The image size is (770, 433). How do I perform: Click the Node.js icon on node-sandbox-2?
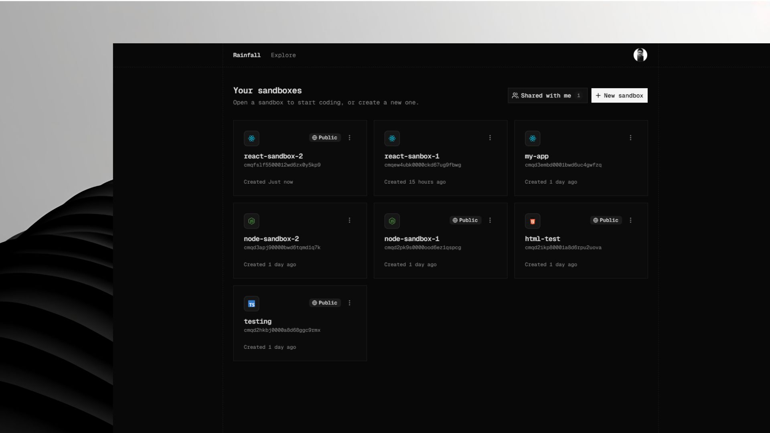251,221
